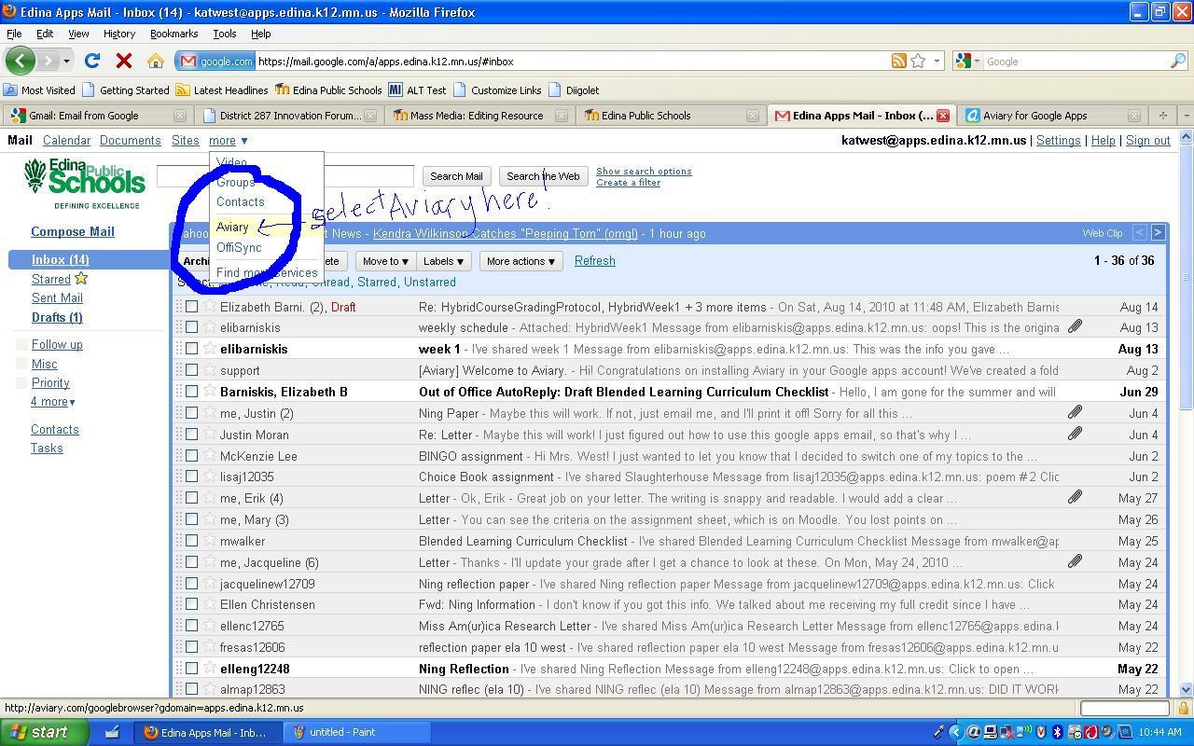Star the message from support about Aviary
The height and width of the screenshot is (746, 1194).
[x=210, y=370]
